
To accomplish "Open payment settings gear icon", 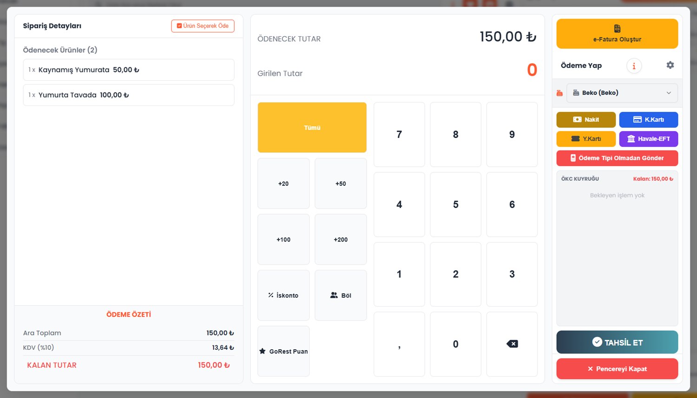I will 670,65.
